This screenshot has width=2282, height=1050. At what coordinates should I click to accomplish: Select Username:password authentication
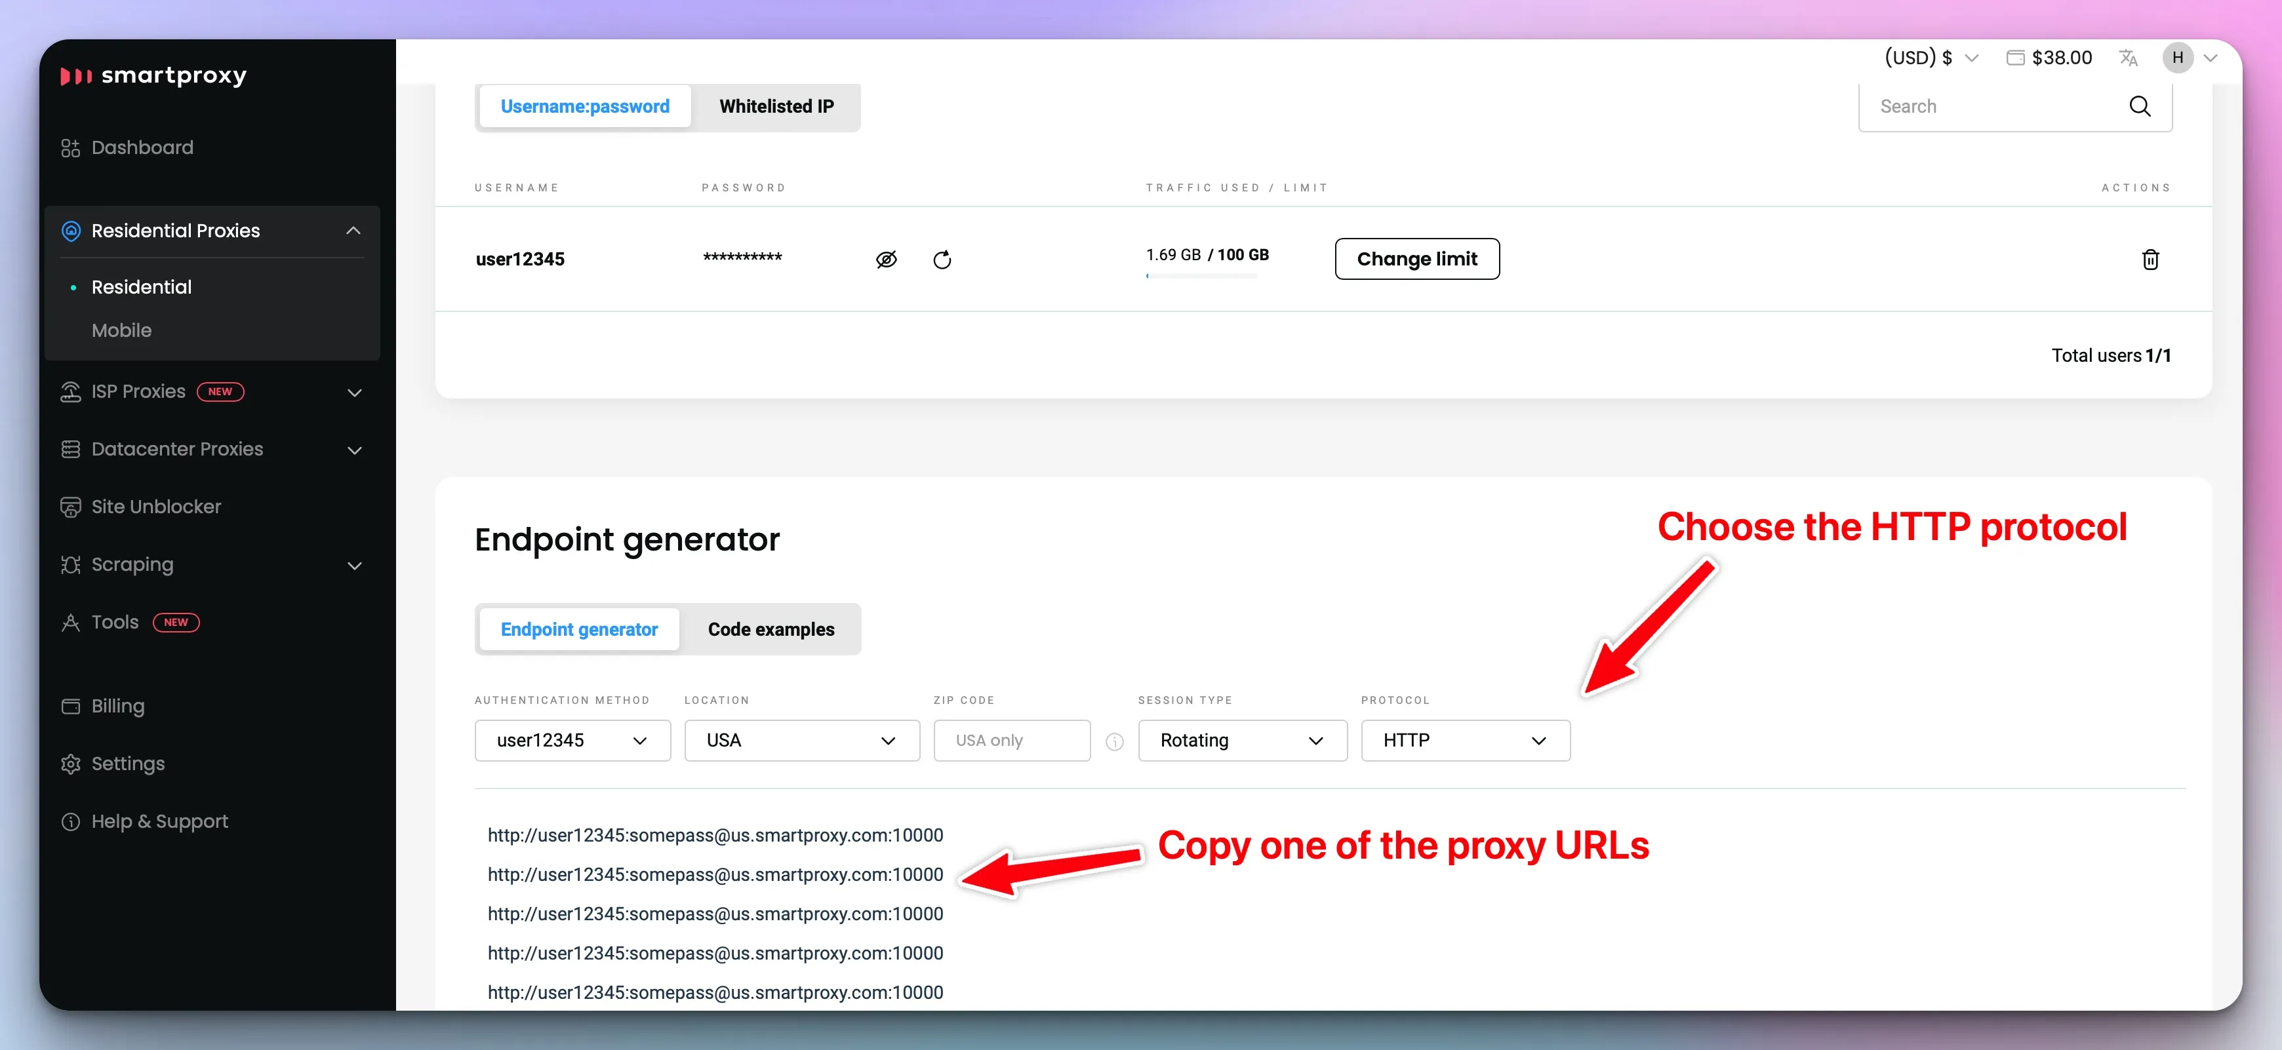(584, 106)
